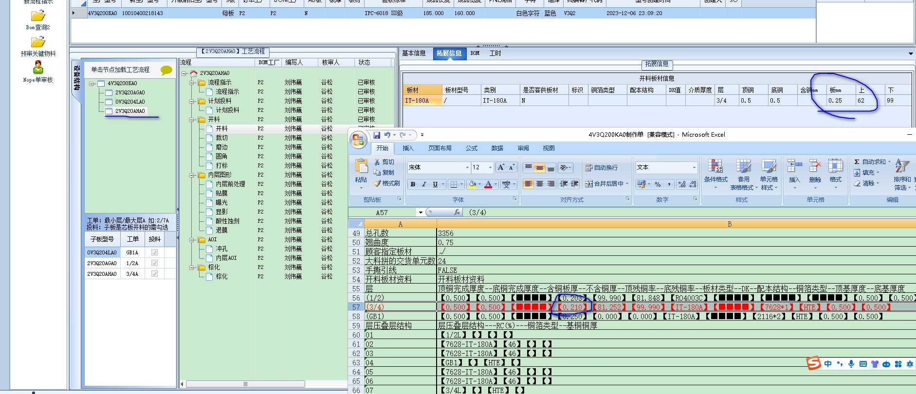
Task: Switch to the 数据 ribbon tab
Action: [x=497, y=148]
